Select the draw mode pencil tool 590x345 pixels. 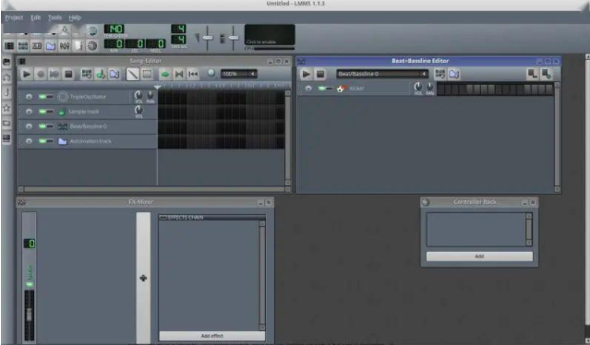click(x=132, y=74)
